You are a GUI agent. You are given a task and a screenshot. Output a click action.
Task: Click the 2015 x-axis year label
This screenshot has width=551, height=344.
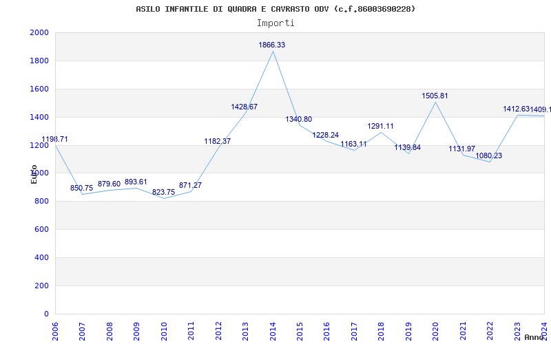coord(300,332)
